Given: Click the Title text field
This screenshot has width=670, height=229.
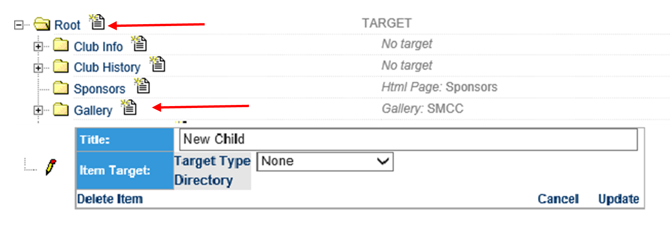Looking at the screenshot, I should (x=409, y=139).
